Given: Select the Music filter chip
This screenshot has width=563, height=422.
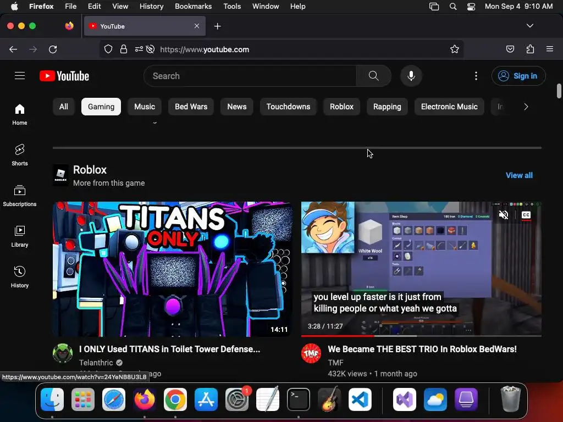Looking at the screenshot, I should [145, 107].
